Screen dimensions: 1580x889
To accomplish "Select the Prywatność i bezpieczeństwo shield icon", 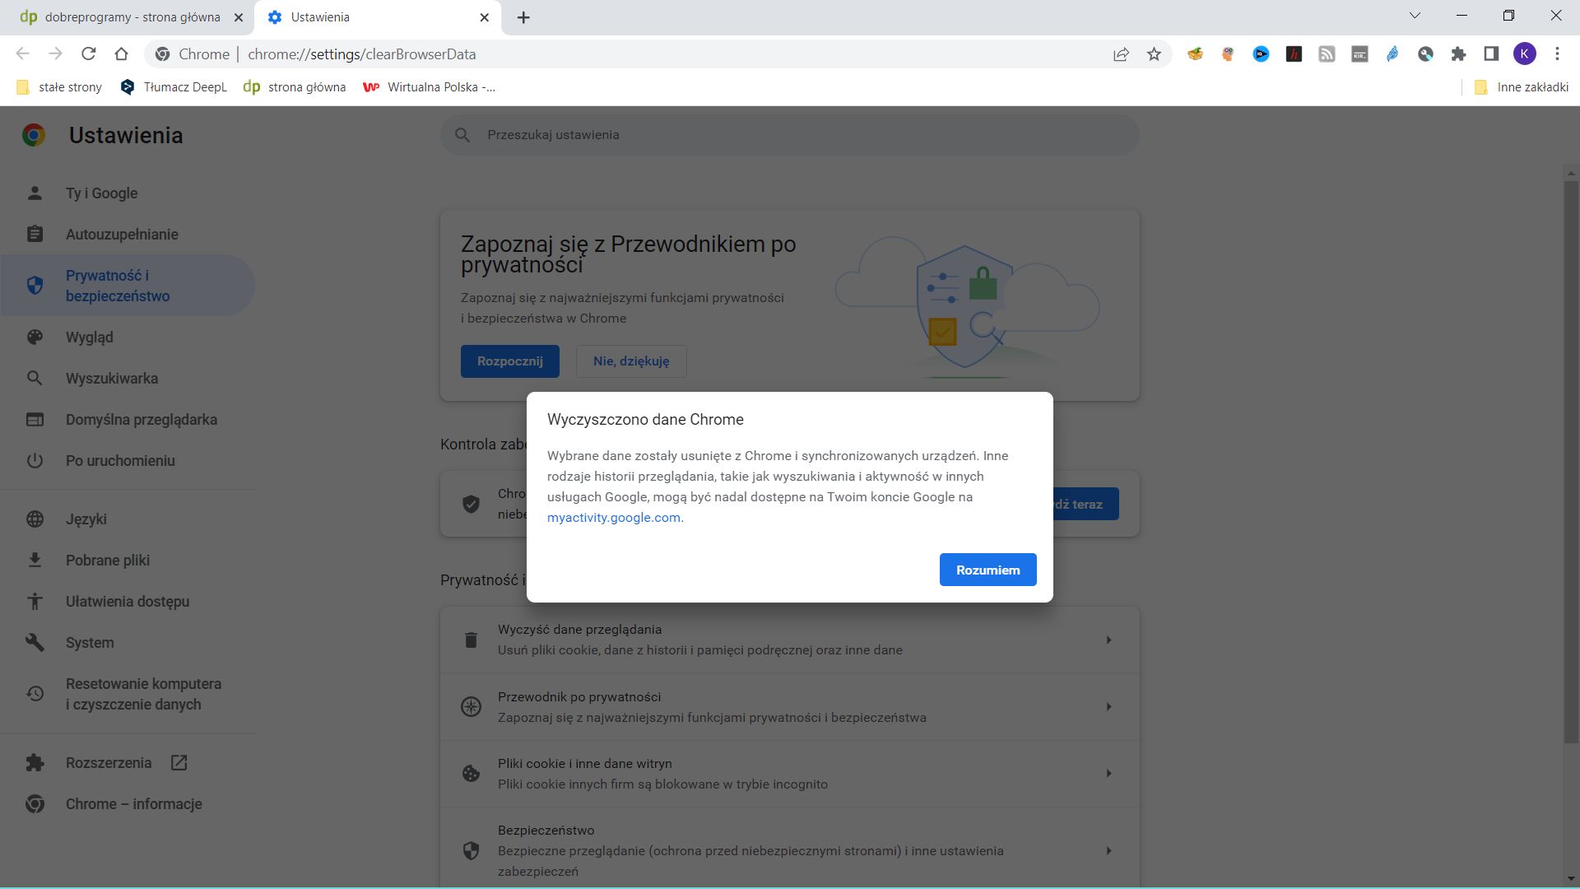I will 35,285.
